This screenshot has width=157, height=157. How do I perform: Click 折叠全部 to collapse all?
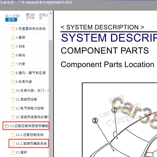coord(44,16)
